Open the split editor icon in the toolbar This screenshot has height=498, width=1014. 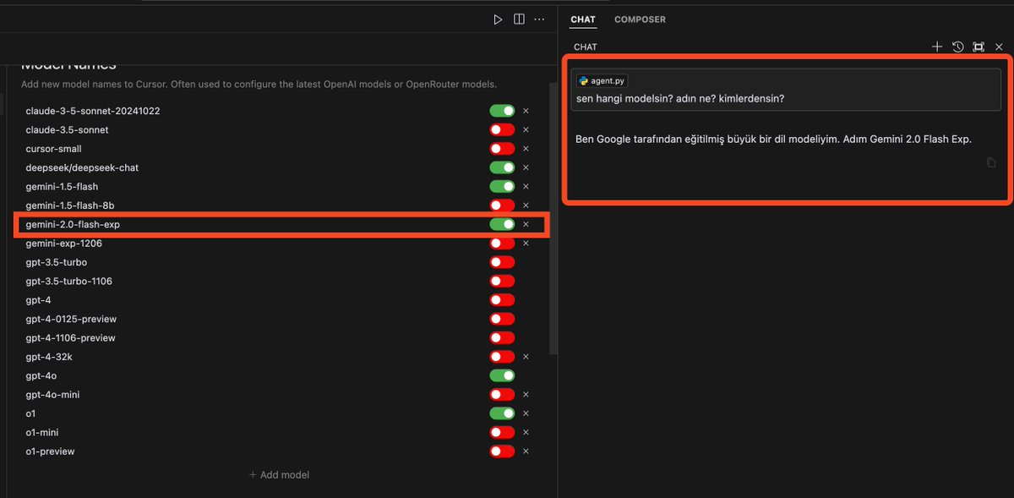(x=518, y=19)
